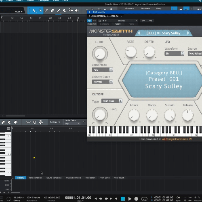Select the Eraser tool in the top toolbar
Screen dimensions: 202x202
pos(52,11)
